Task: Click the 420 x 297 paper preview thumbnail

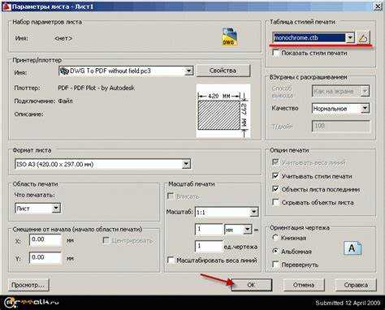Action: click(223, 110)
